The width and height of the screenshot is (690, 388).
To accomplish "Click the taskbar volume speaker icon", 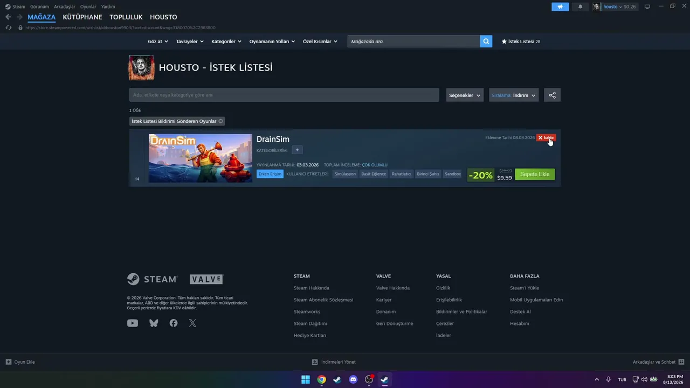I will click(x=644, y=379).
